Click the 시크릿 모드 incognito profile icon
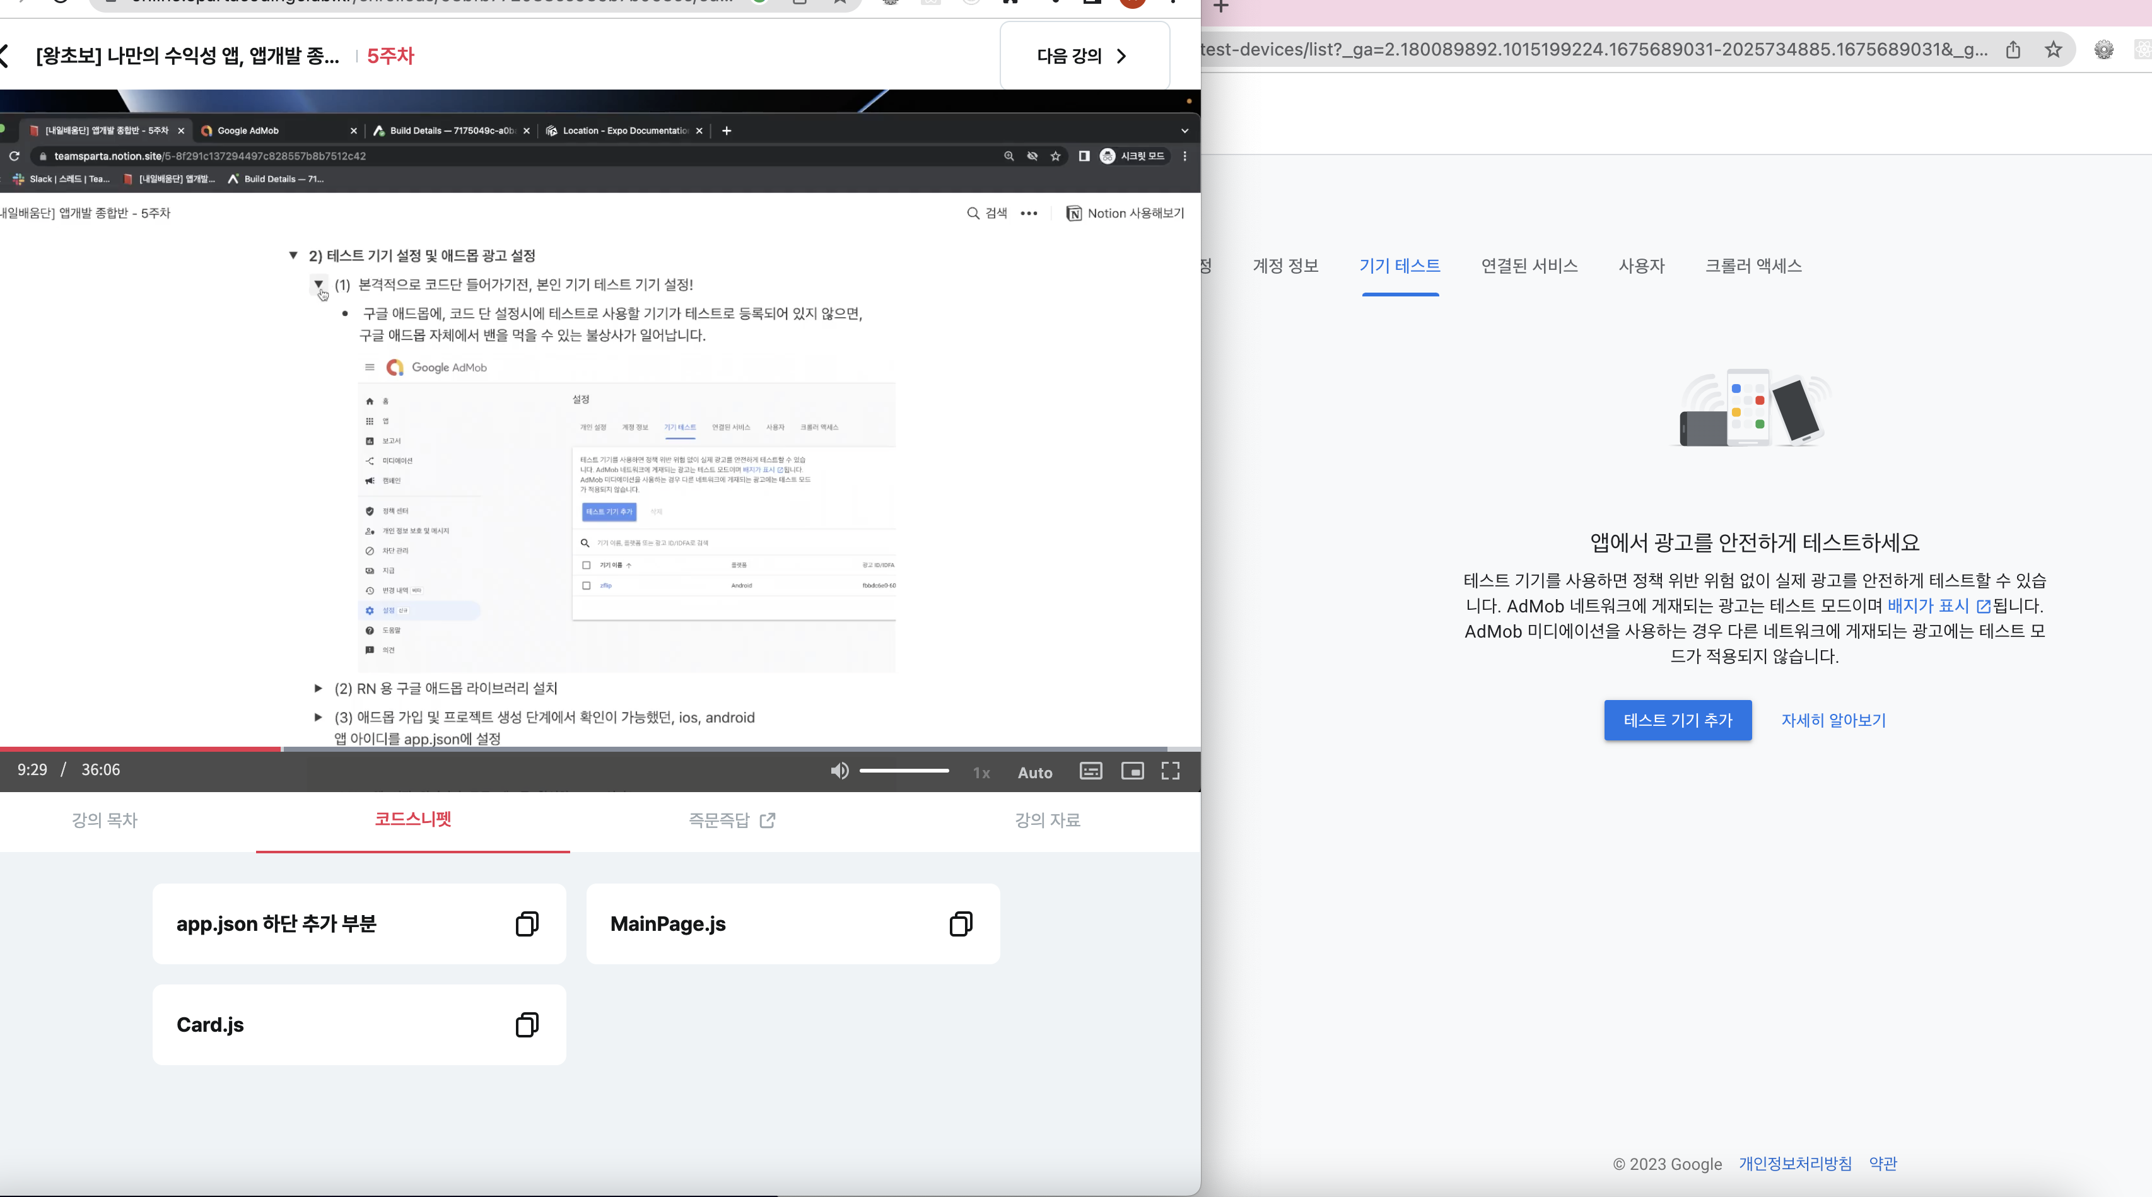The width and height of the screenshot is (2152, 1197). point(1132,156)
